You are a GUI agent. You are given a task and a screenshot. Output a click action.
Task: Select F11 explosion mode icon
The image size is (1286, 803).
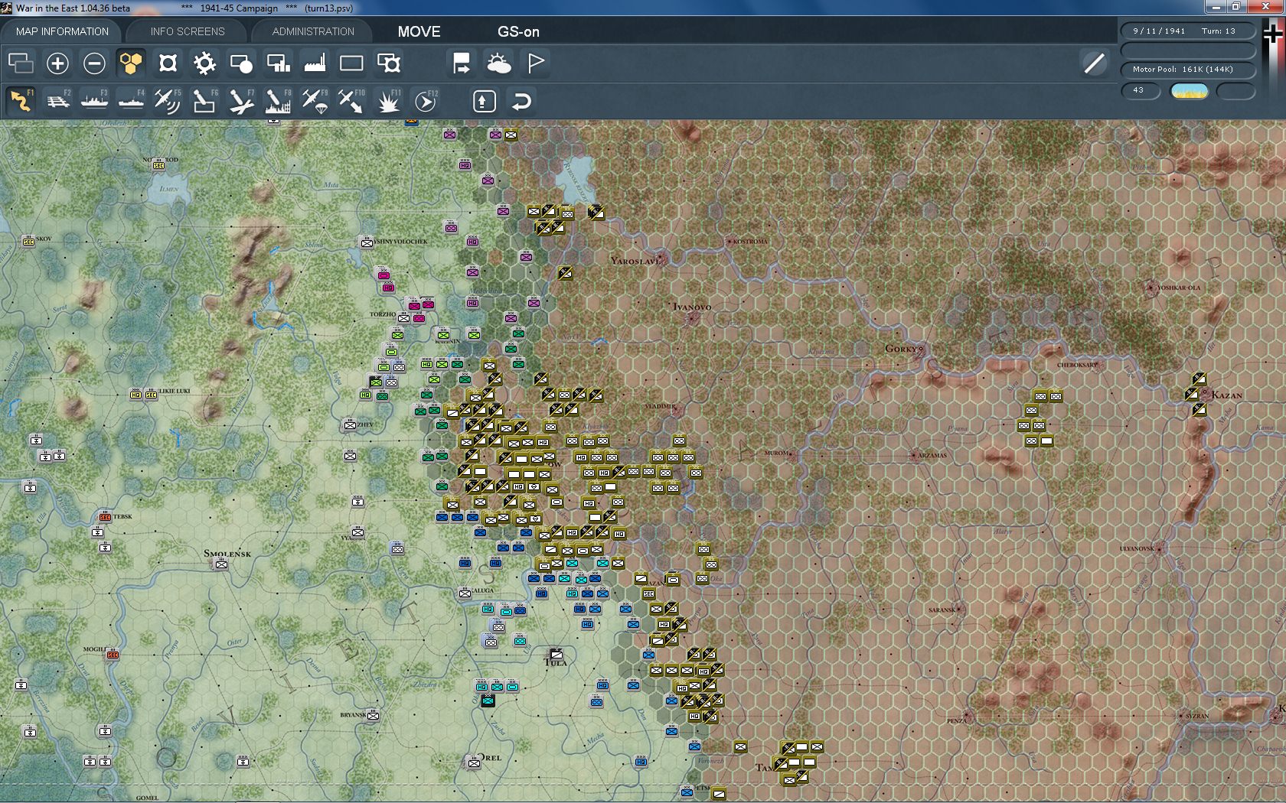pos(388,101)
